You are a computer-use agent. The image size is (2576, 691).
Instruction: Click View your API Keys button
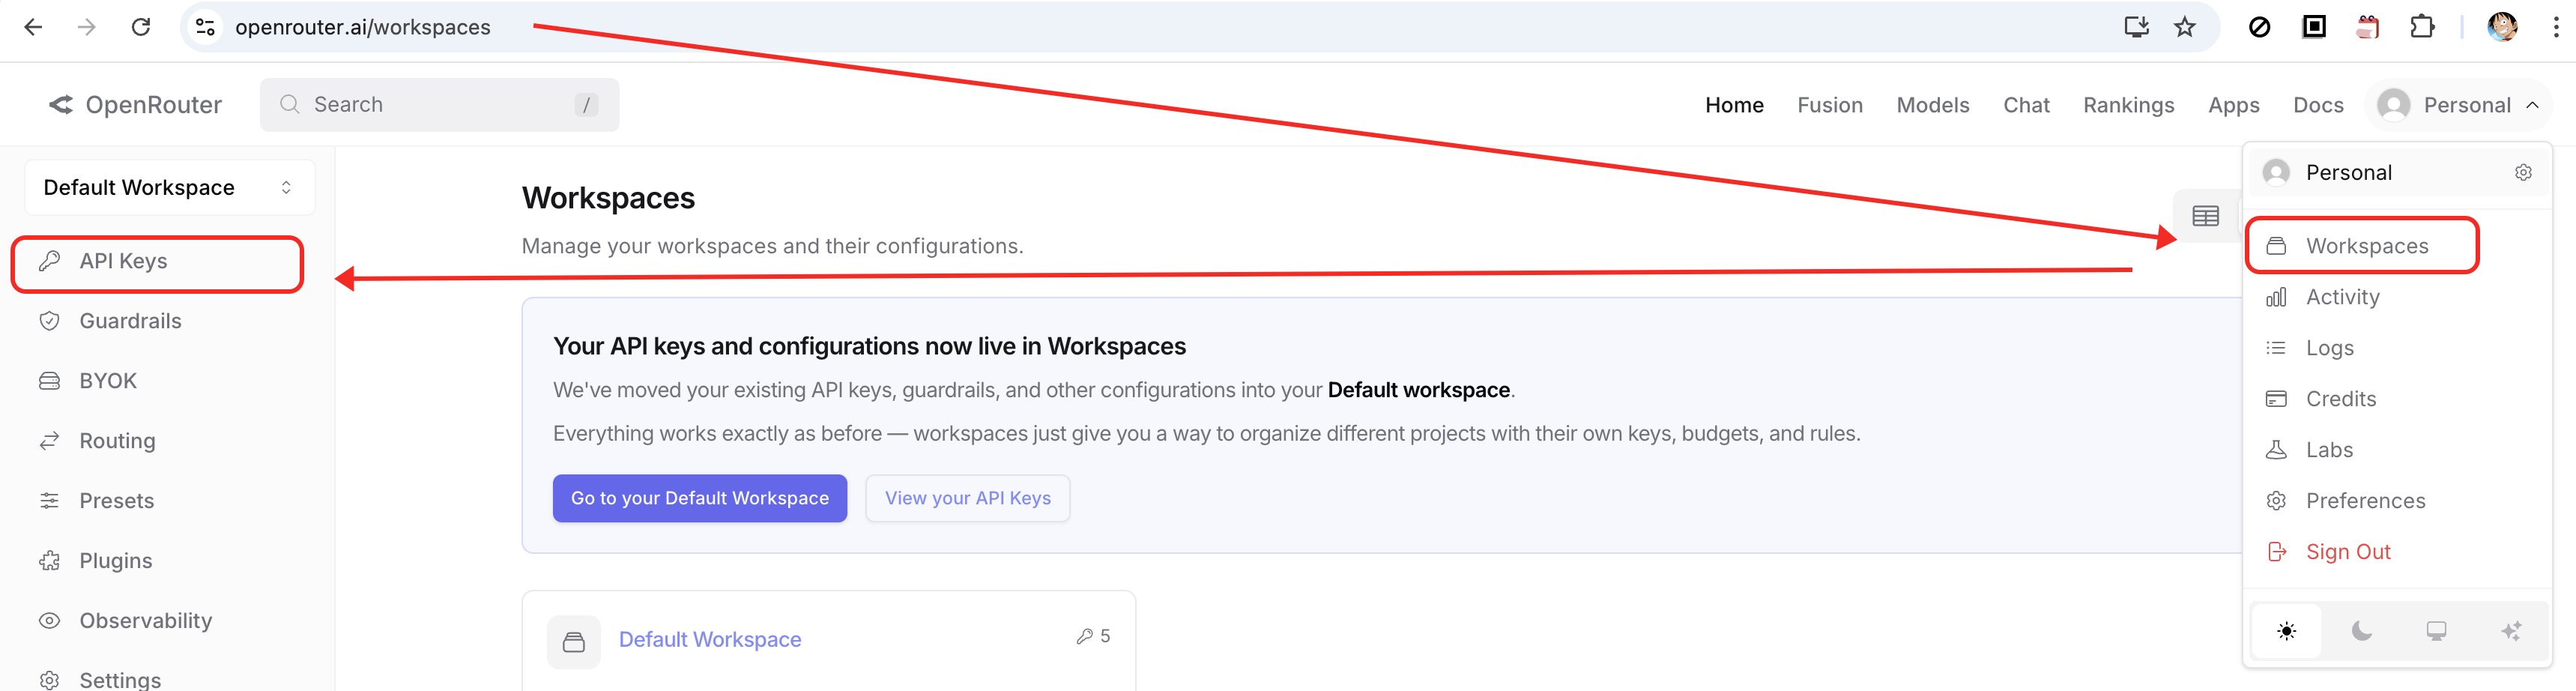(967, 498)
